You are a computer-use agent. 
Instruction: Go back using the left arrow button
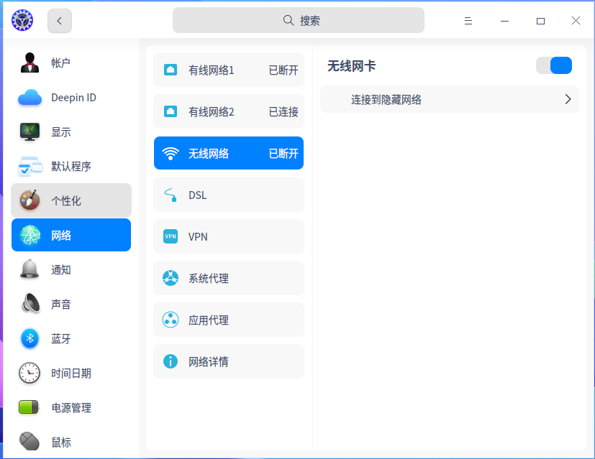click(x=59, y=21)
